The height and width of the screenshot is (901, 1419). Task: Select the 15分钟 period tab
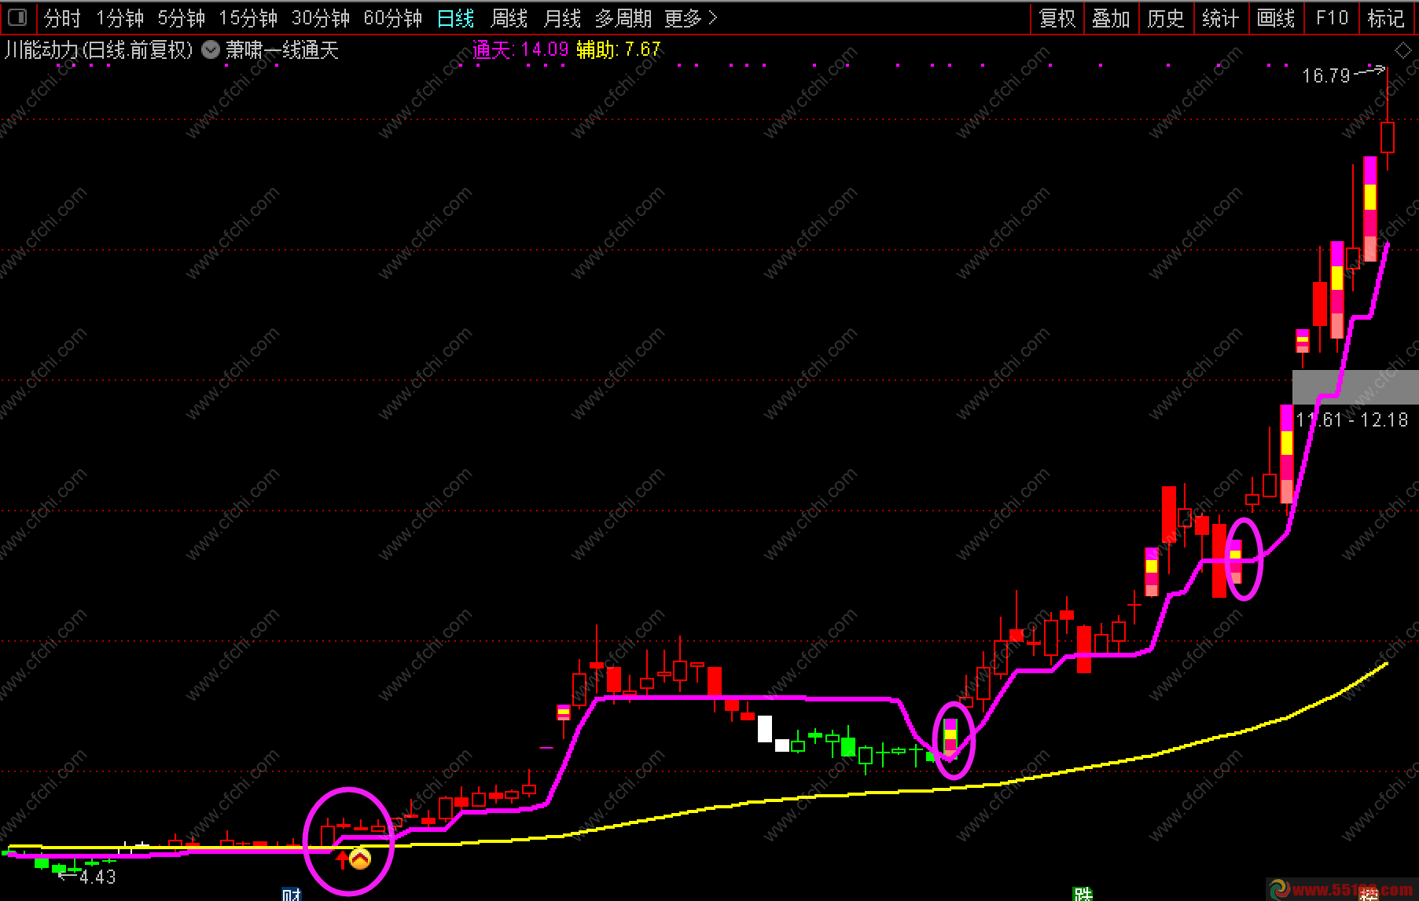point(248,18)
